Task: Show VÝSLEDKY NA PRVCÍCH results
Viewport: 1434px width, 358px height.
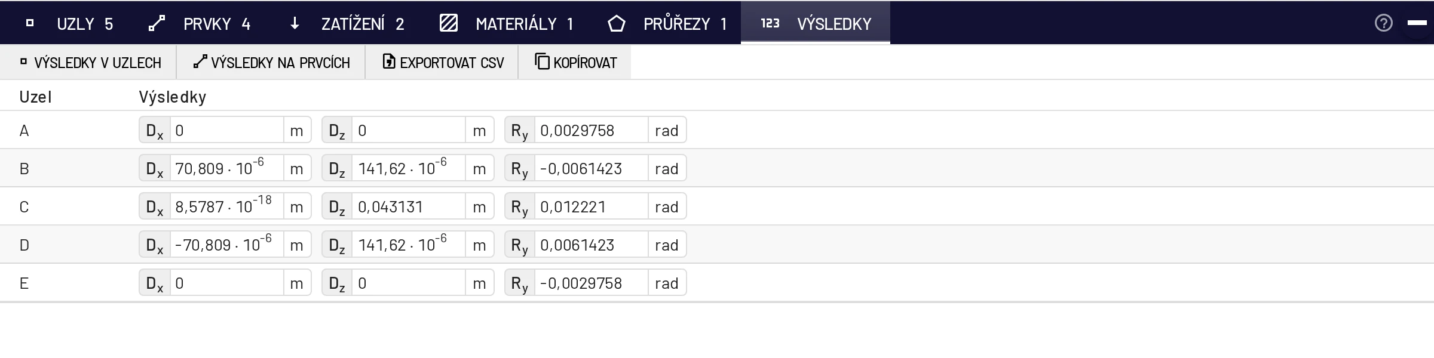Action: point(271,62)
